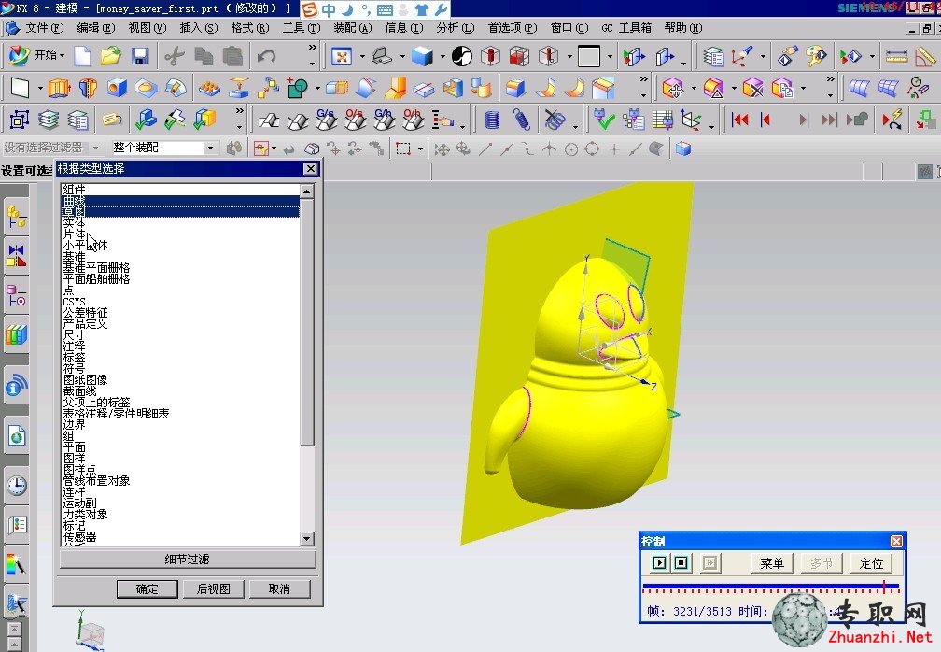This screenshot has height=652, width=941.
Task: Click the stop button in 控制 panel
Action: pyautogui.click(x=681, y=562)
